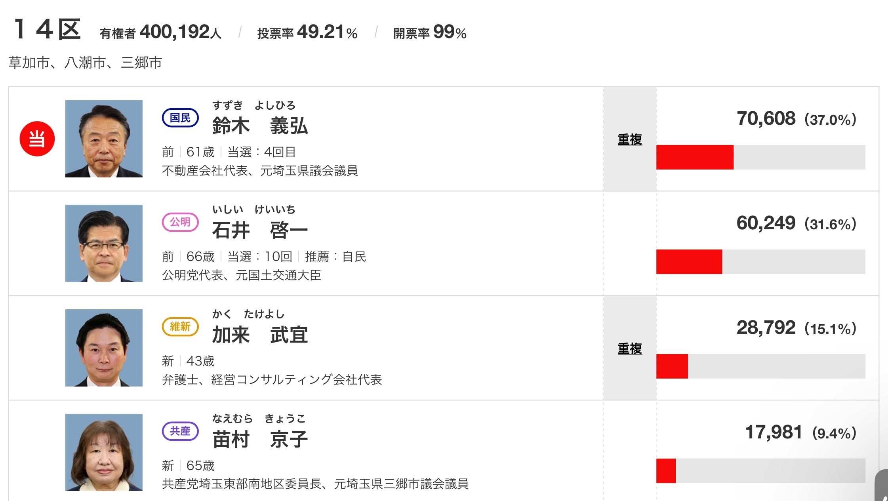Click the 37.0% vote share bar

click(x=760, y=157)
